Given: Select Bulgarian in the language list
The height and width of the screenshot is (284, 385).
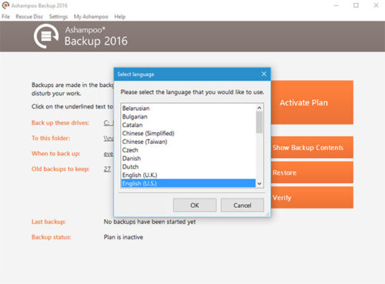Looking at the screenshot, I should click(x=189, y=117).
